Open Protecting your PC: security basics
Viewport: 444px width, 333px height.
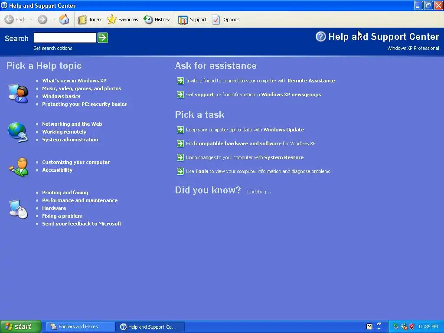point(85,104)
